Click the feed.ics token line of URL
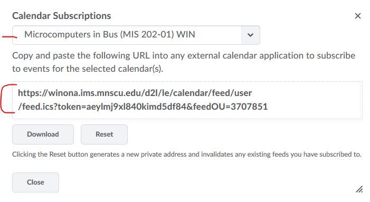370x202 pixels. point(143,107)
